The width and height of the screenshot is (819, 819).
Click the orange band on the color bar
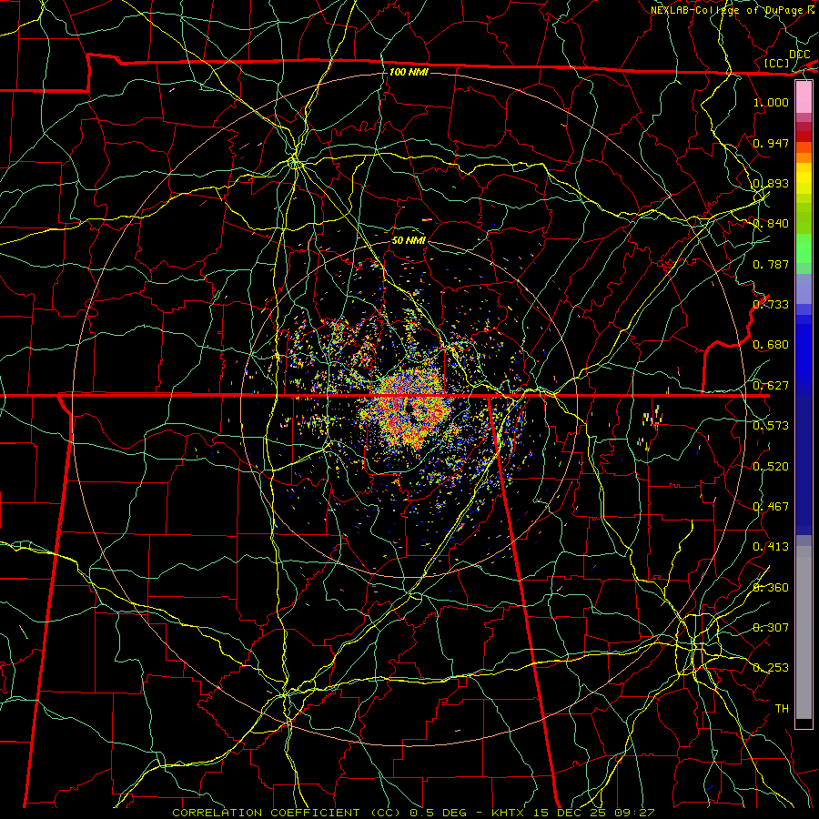(x=804, y=157)
